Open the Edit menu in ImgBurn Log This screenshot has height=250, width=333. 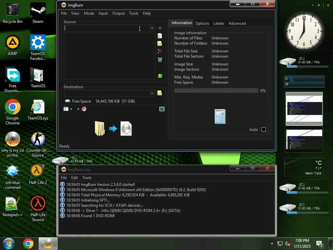pos(74,177)
